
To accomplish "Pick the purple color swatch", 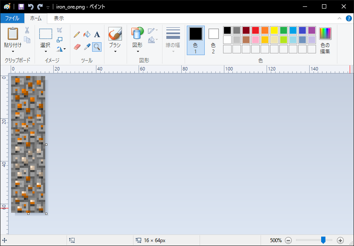I will point(311,30).
